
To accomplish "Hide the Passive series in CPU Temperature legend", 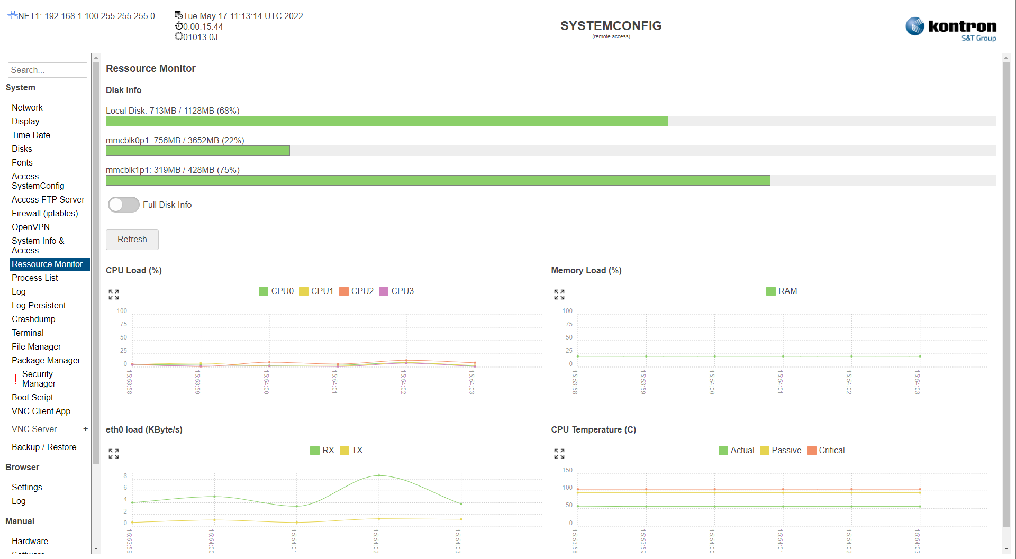I will tap(780, 450).
